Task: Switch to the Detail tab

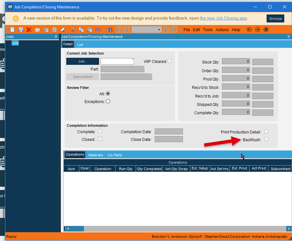Action: point(68,44)
